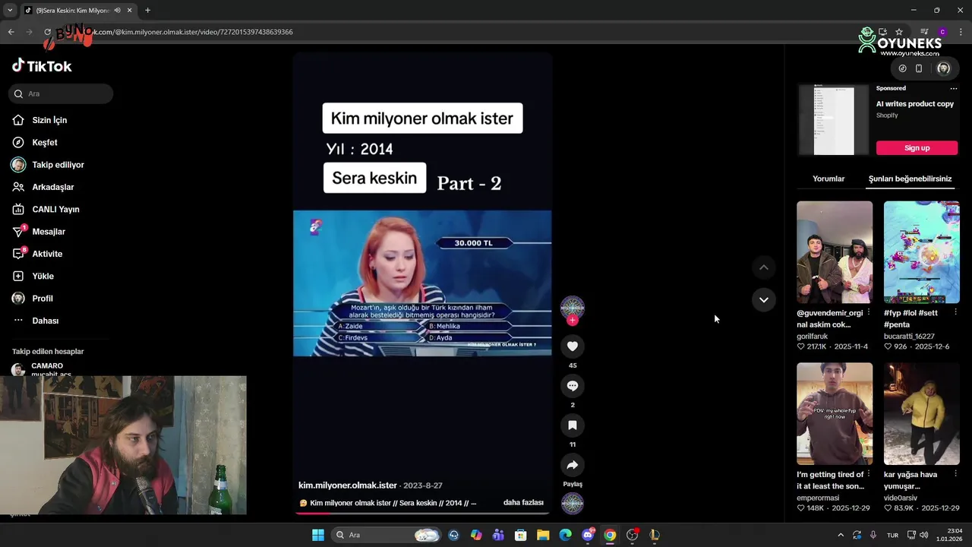Click the TikTok coins icon
Screen dimensions: 972x547
902,68
